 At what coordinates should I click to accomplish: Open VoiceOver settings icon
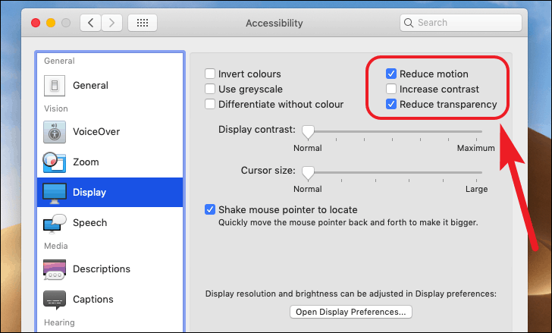[55, 132]
